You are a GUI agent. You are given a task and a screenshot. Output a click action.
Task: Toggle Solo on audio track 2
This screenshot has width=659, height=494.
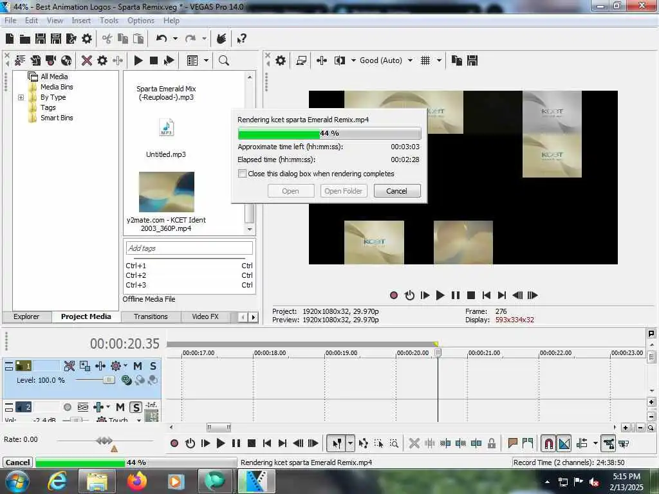tap(136, 407)
